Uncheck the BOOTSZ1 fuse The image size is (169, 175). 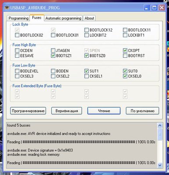[x=53, y=56]
